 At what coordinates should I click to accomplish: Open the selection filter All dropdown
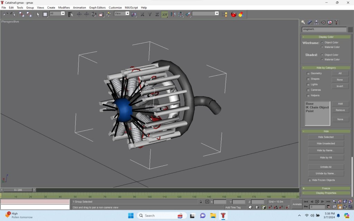coord(63,13)
